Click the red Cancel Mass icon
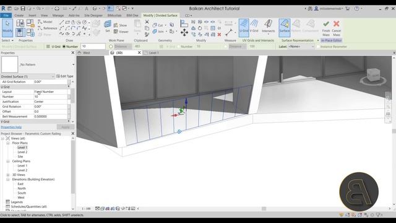The image size is (396, 223). click(336, 24)
